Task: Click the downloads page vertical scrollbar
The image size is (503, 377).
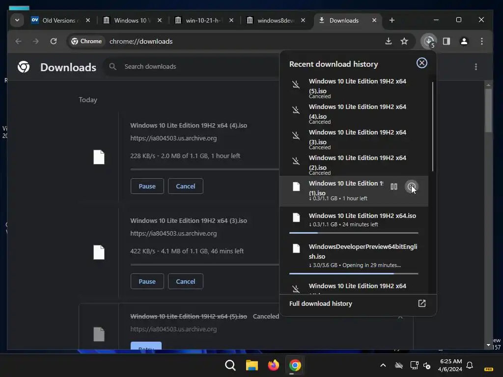Action: (x=488, y=109)
